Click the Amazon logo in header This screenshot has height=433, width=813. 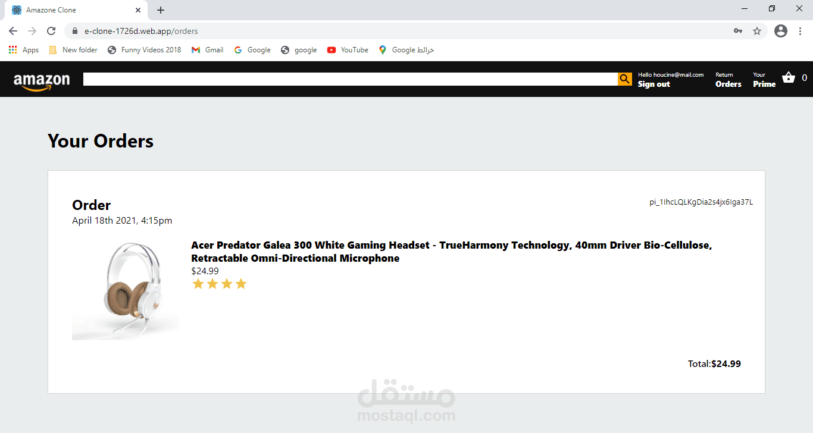[x=42, y=81]
